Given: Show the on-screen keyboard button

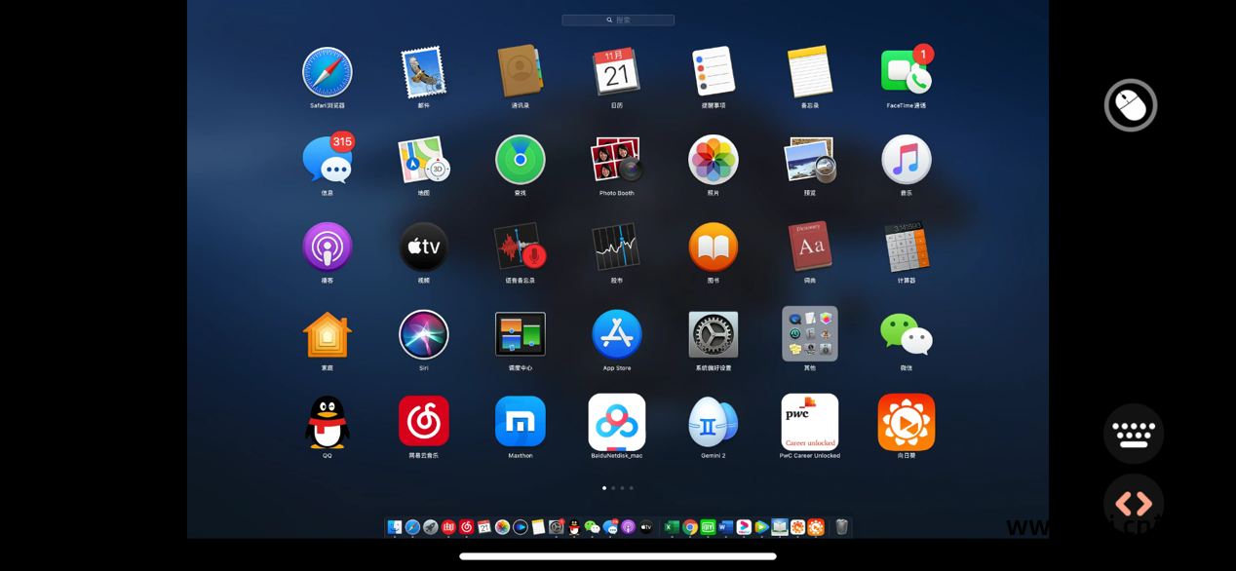Looking at the screenshot, I should coord(1134,434).
